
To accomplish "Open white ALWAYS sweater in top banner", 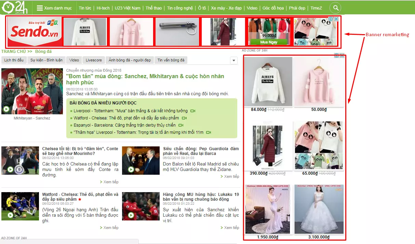I will 85,31.
